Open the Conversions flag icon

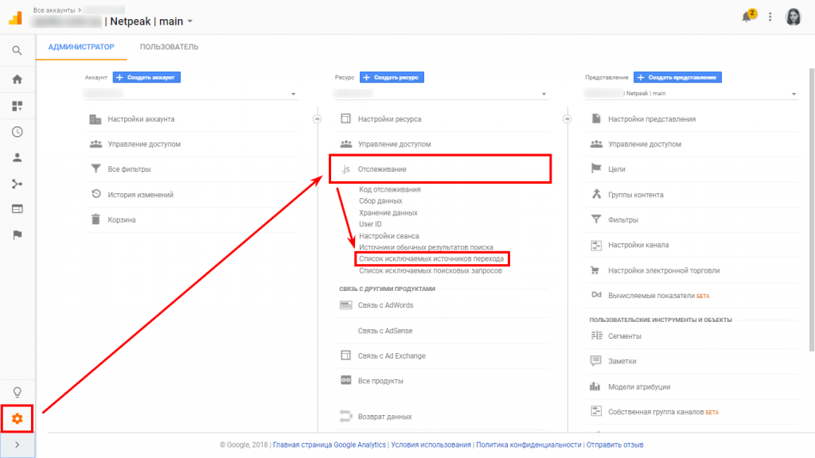[x=17, y=235]
